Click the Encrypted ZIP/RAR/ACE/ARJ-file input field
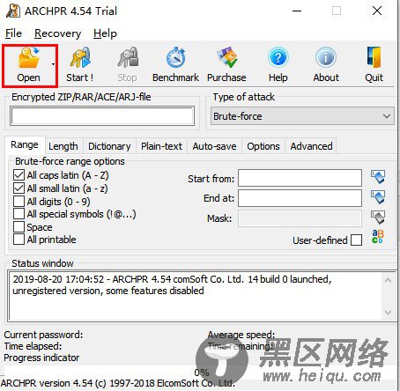 (x=102, y=116)
